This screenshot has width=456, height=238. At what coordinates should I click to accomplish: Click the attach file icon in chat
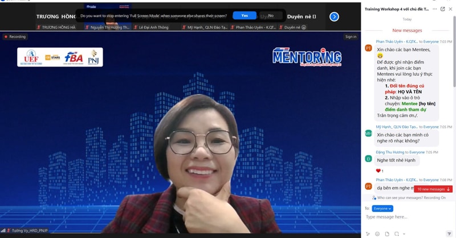(387, 233)
